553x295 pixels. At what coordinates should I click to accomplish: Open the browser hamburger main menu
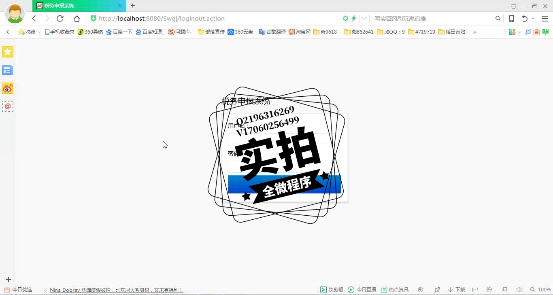tap(545, 19)
